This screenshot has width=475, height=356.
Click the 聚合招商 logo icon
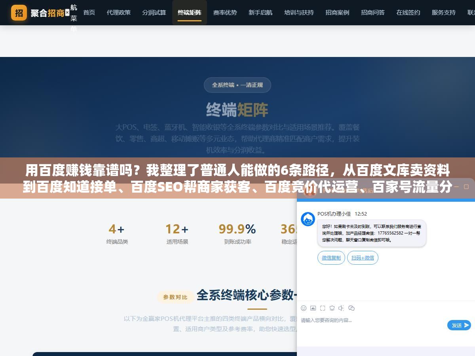pyautogui.click(x=19, y=13)
